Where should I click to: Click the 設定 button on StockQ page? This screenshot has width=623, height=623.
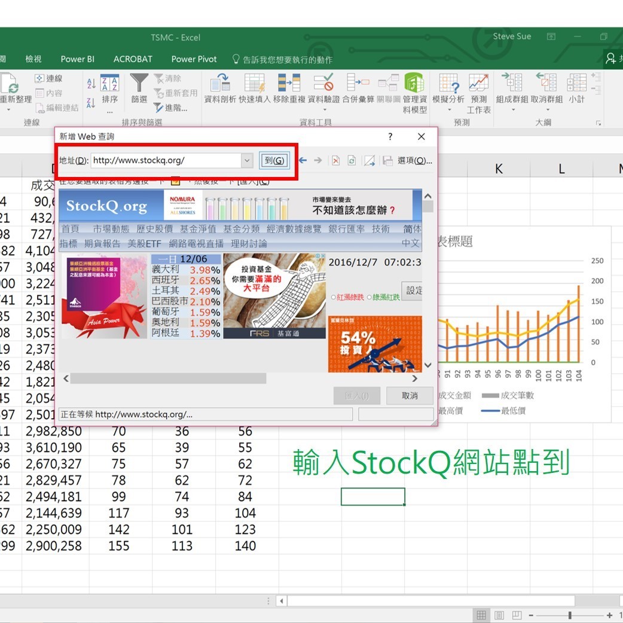pyautogui.click(x=412, y=291)
